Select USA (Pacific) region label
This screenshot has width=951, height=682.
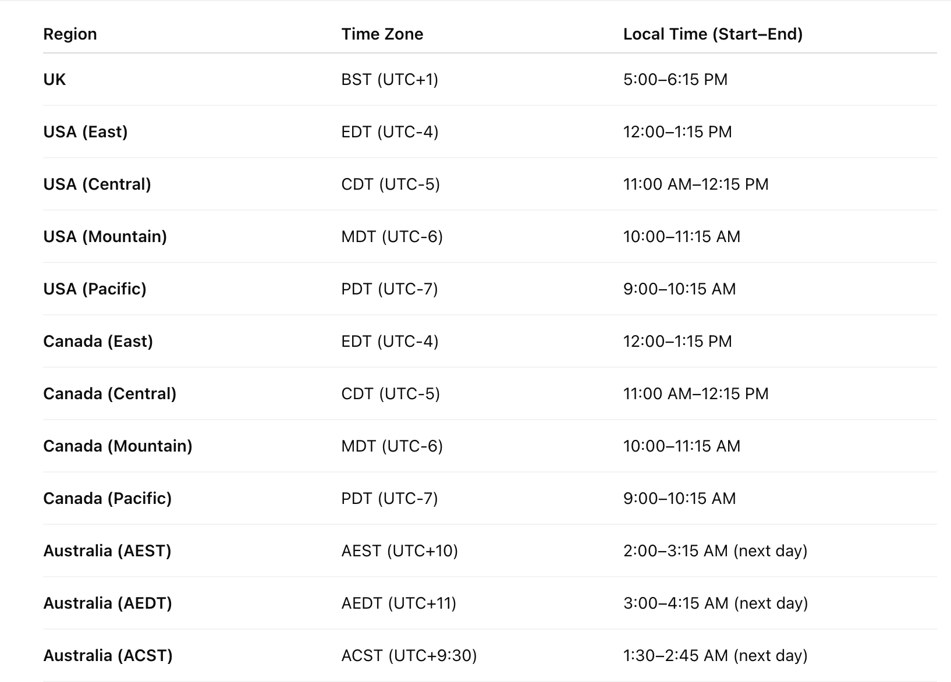tap(94, 289)
